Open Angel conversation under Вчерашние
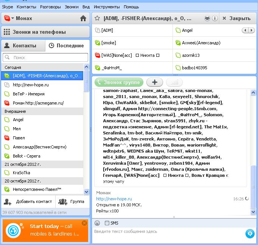The height and width of the screenshot is (245, 258). pos(42,120)
